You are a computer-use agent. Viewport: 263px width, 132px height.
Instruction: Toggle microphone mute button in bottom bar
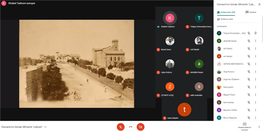121,127
